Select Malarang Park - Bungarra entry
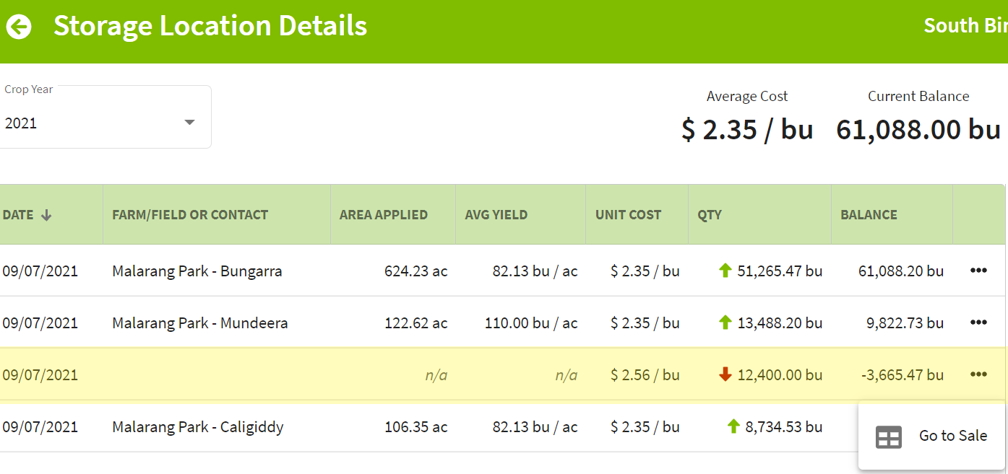The image size is (1008, 474). [x=197, y=271]
